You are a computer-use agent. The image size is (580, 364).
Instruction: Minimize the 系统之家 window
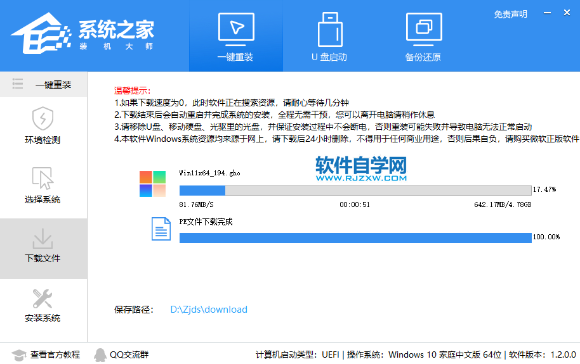tap(547, 13)
